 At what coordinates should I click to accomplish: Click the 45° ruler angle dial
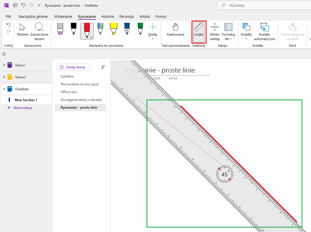coord(224,174)
